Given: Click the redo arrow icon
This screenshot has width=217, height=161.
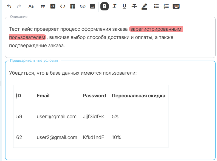Looking at the screenshot, I should pos(19,6).
